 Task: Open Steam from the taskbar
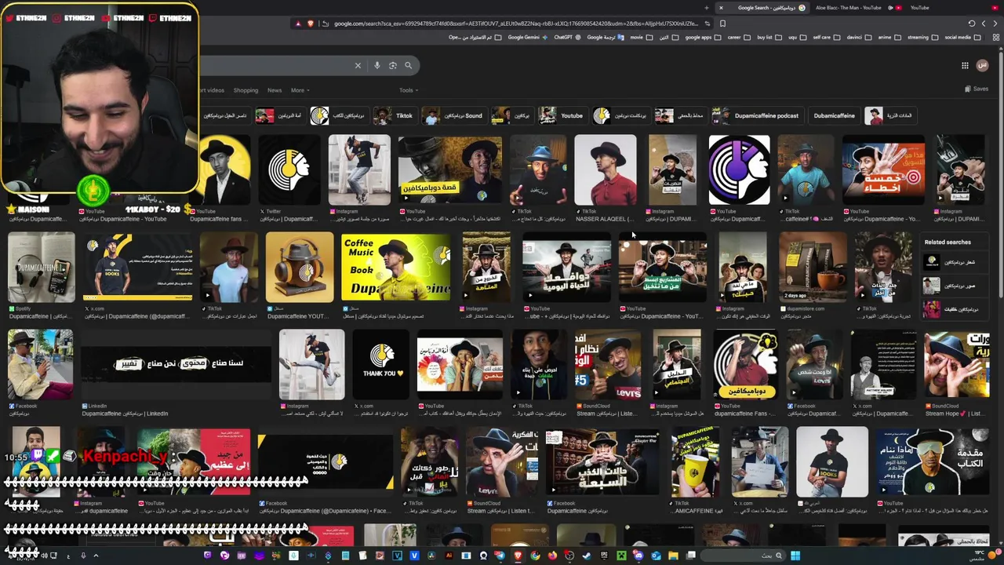pos(586,556)
